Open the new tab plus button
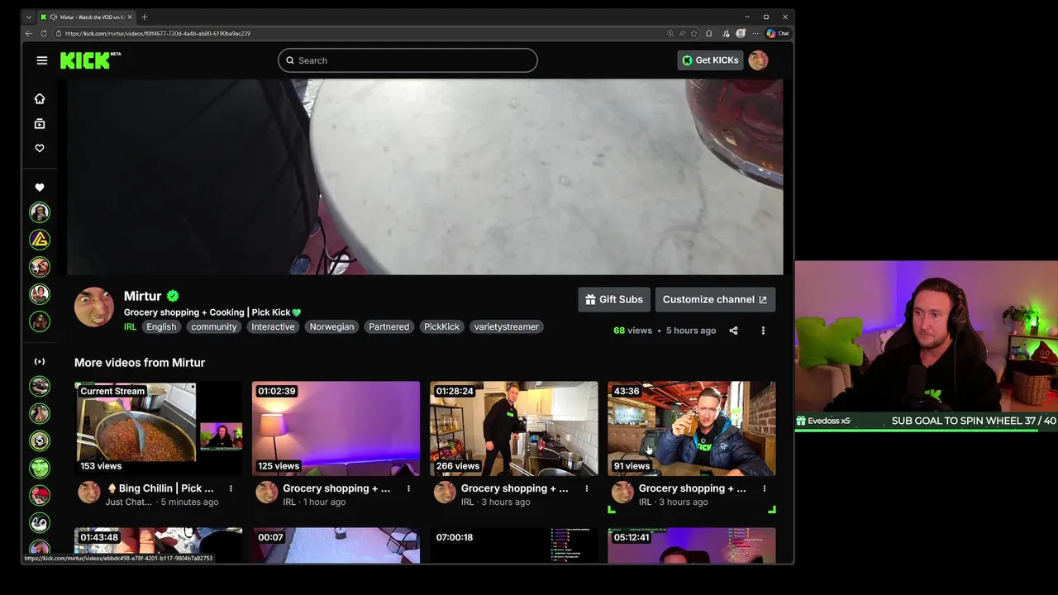 point(144,17)
